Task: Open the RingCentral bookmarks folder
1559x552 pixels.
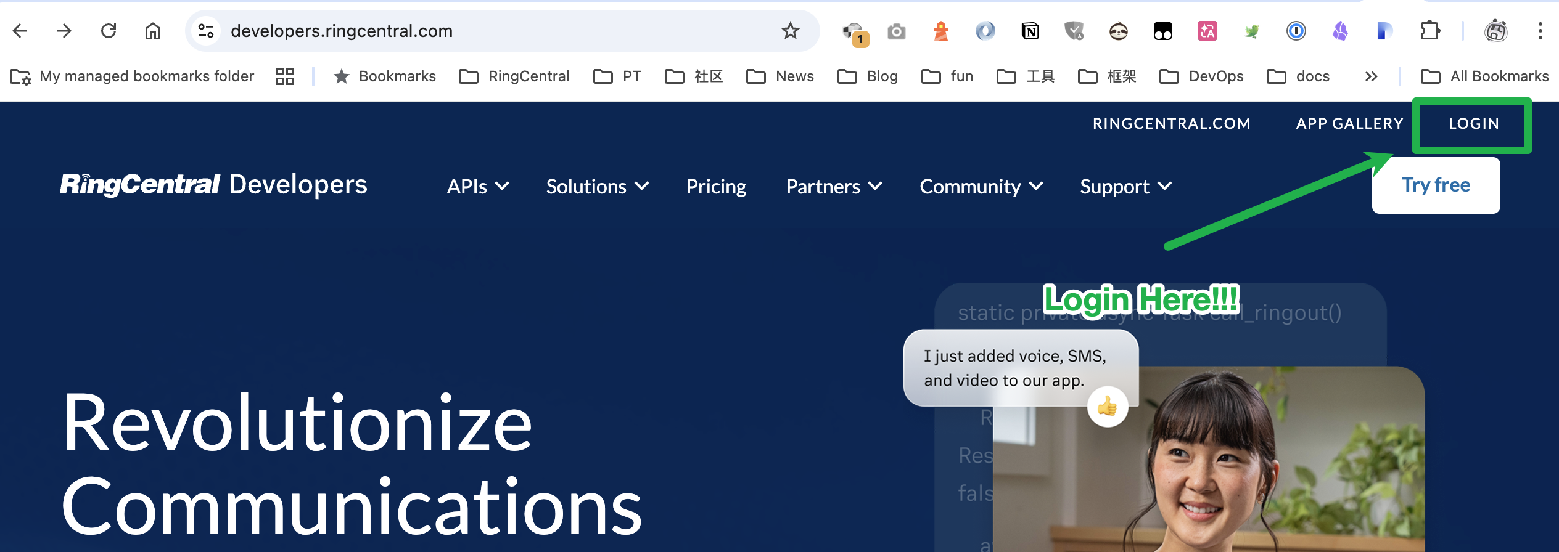Action: (x=514, y=76)
